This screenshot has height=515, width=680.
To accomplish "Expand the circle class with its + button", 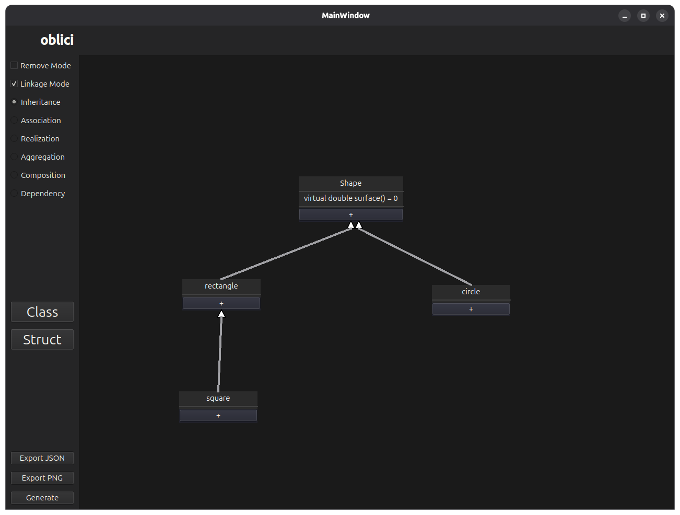I will tap(471, 308).
